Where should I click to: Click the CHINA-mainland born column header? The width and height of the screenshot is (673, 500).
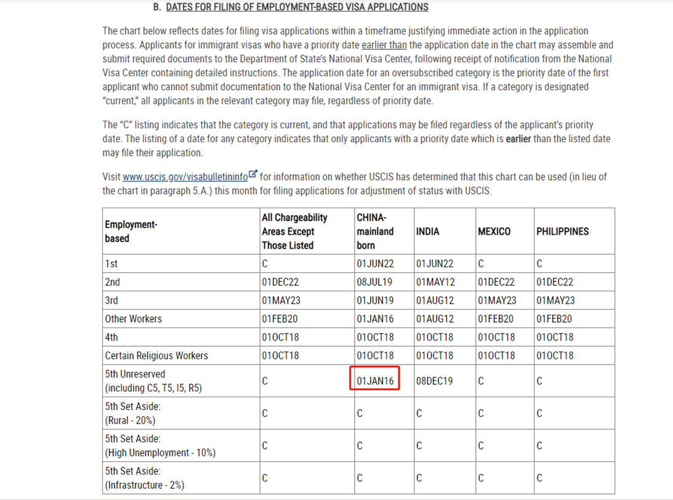pos(375,232)
